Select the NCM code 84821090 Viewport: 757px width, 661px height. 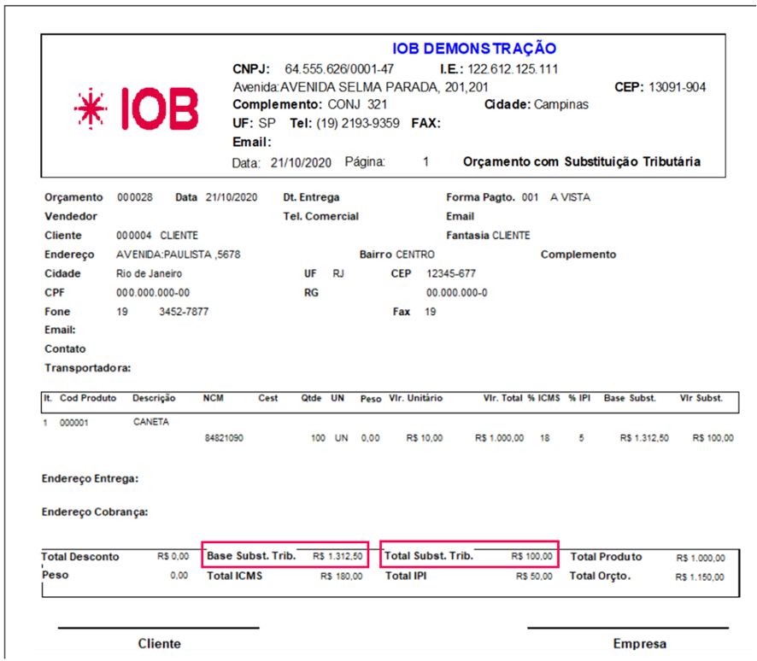click(x=222, y=438)
